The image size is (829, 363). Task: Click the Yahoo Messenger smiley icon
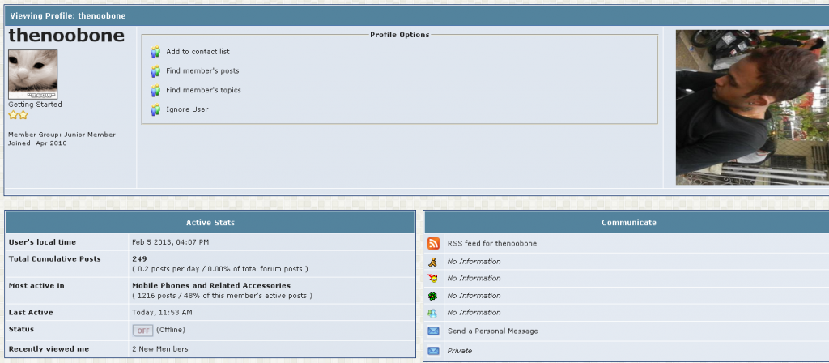[x=433, y=279]
